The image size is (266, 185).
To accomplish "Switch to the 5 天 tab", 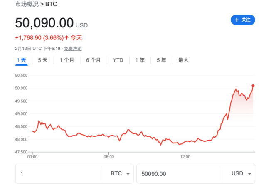I will tap(43, 60).
